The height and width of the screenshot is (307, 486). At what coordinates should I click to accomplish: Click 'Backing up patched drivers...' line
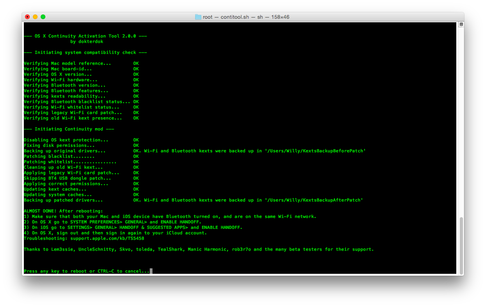(x=194, y=200)
